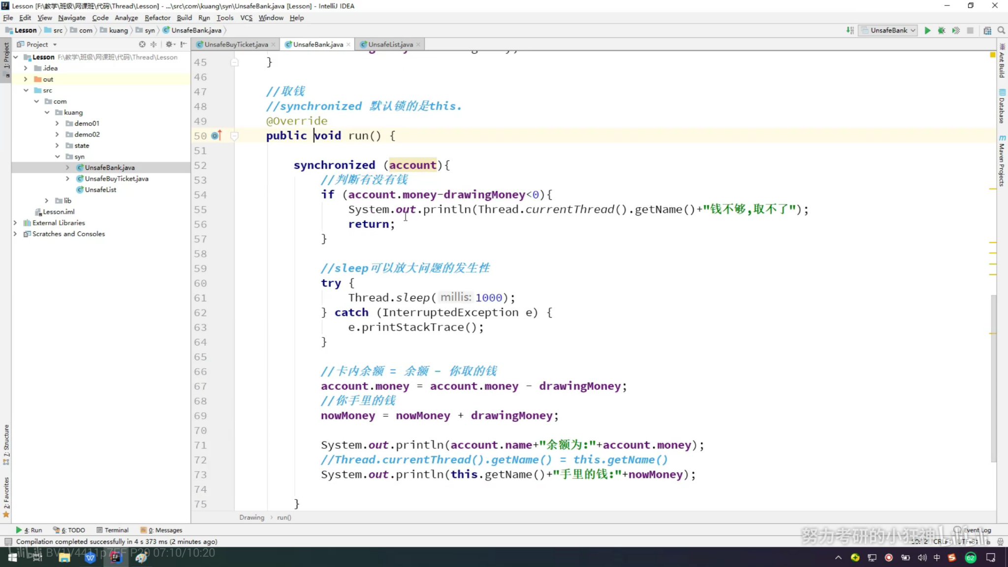Open the Terminal tool window
This screenshot has width=1008, height=567.
(x=113, y=530)
